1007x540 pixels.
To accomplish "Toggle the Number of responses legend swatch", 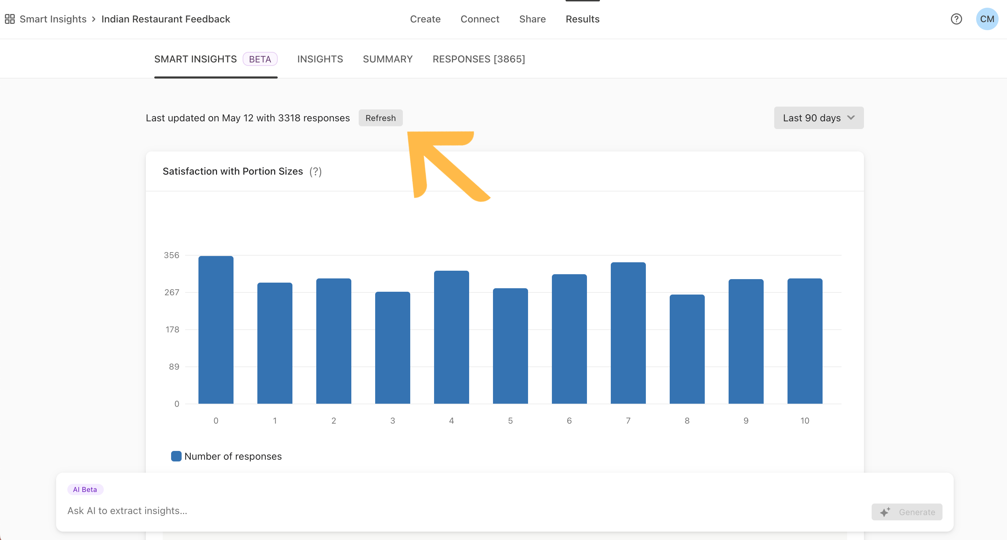I will [176, 456].
